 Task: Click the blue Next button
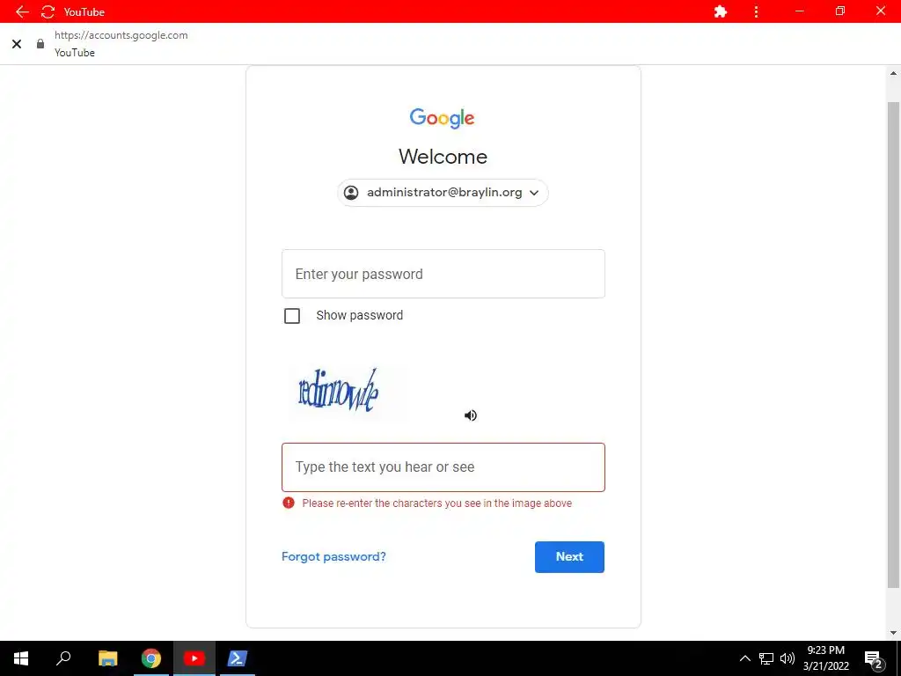point(569,556)
